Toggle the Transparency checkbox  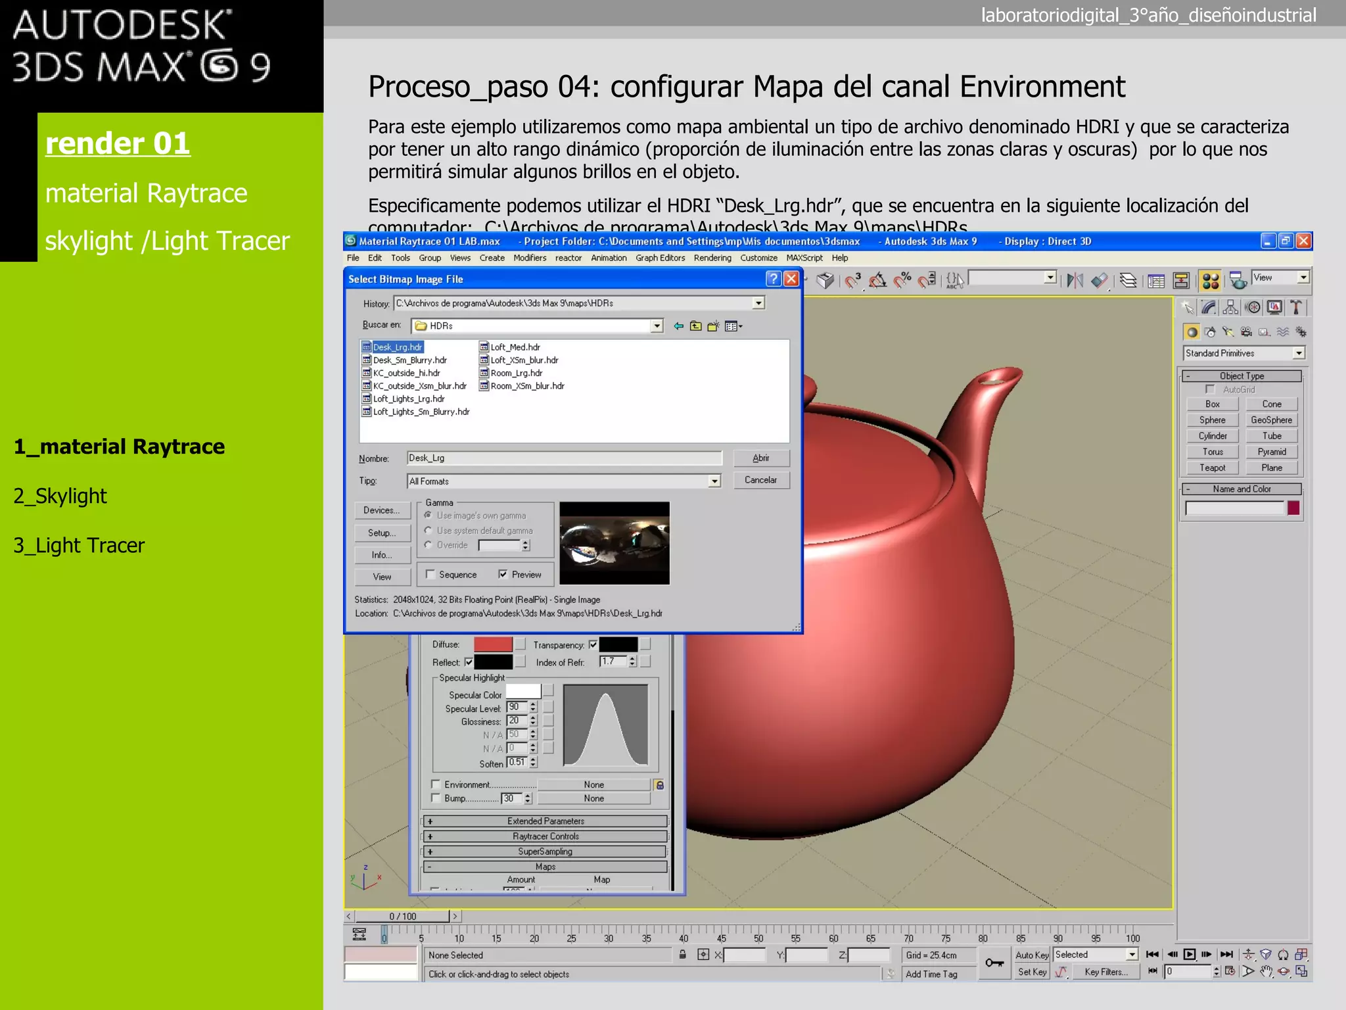[593, 645]
